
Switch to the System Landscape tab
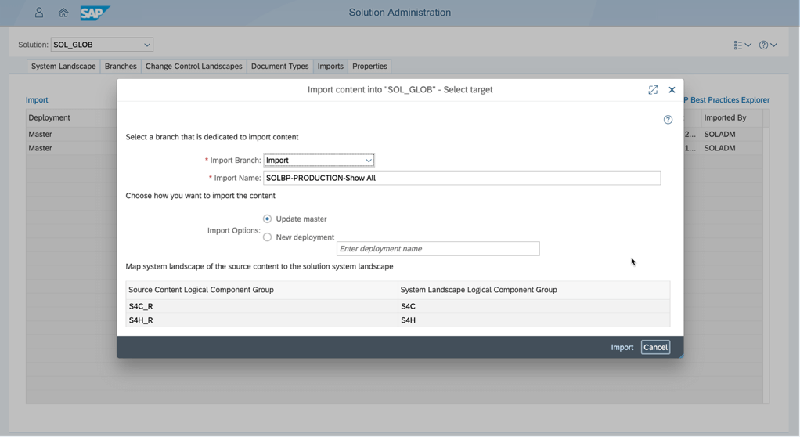tap(63, 67)
